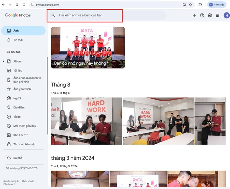230x189 pixels.
Task: Open Địa điểm in the sidebar
Action: click(23, 107)
